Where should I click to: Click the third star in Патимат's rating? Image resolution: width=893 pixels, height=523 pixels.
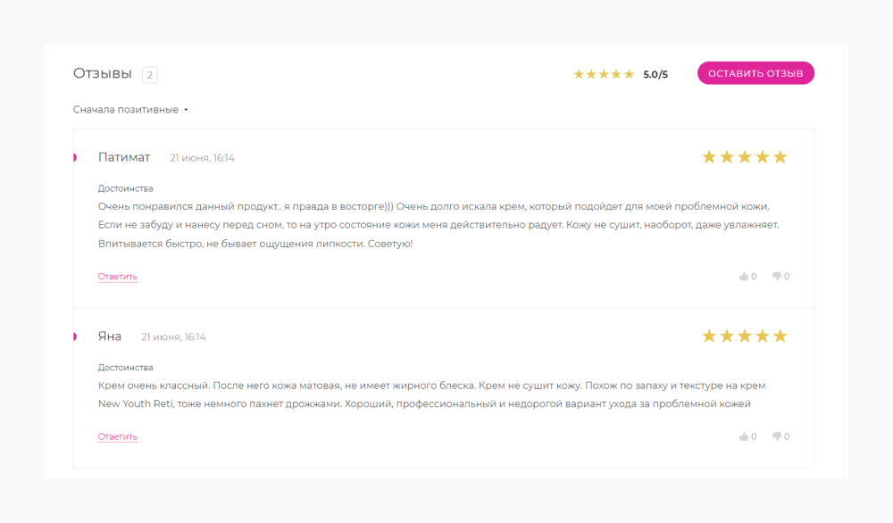tap(745, 157)
